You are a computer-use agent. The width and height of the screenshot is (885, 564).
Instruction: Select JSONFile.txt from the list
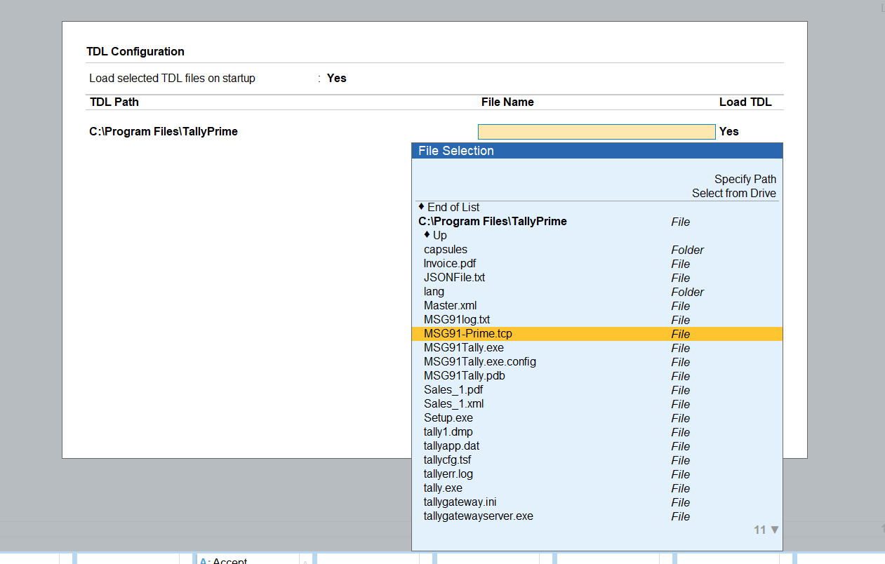point(454,278)
